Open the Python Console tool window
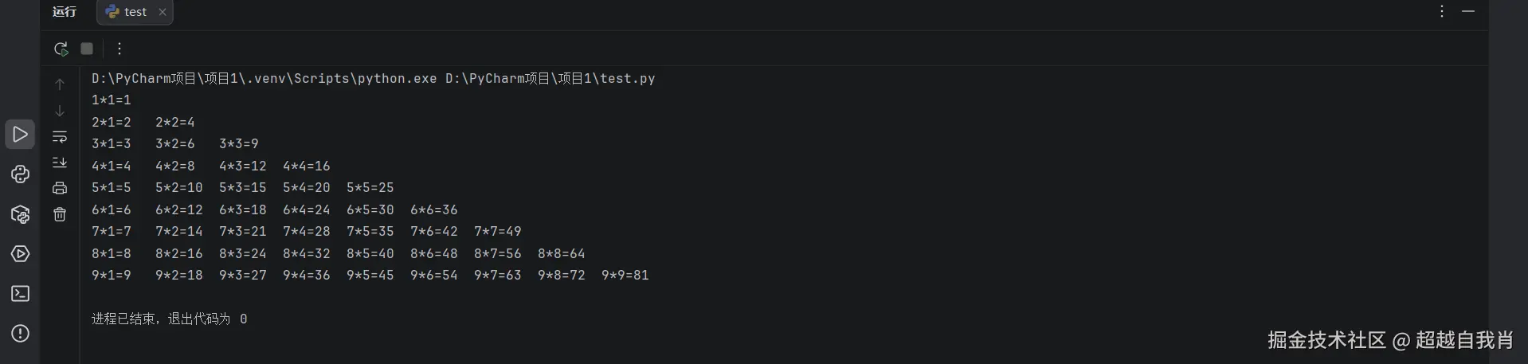This screenshot has height=364, width=1528. (21, 174)
